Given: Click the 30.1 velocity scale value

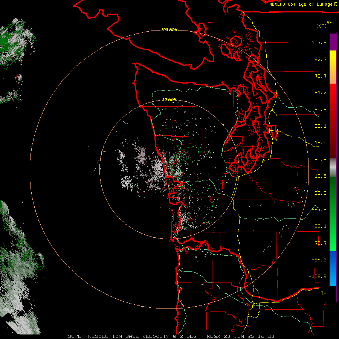Looking at the screenshot, I should coord(321,126).
